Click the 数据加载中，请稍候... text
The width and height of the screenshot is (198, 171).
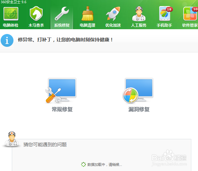(105, 165)
